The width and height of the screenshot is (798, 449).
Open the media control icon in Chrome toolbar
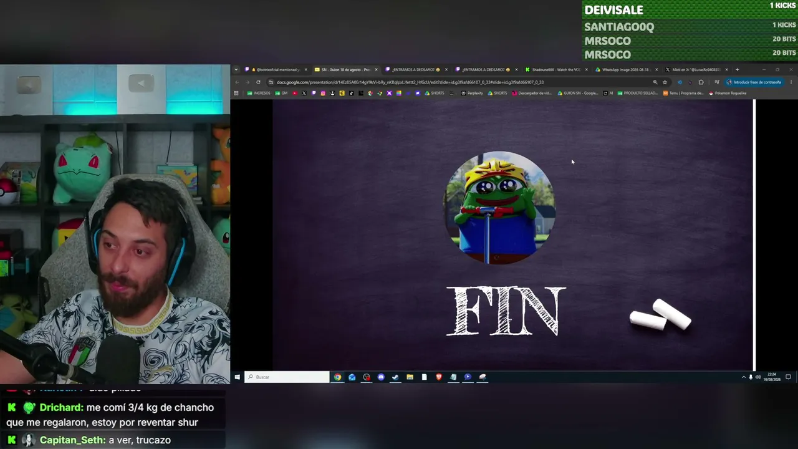[x=717, y=82]
